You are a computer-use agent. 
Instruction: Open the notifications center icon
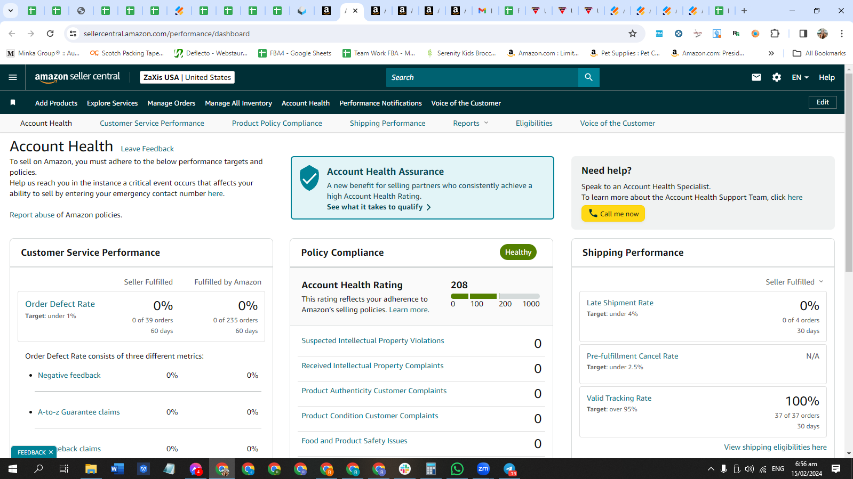coord(836,469)
